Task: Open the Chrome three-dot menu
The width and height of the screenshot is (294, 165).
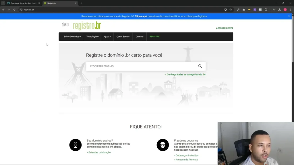Action: [x=291, y=9]
